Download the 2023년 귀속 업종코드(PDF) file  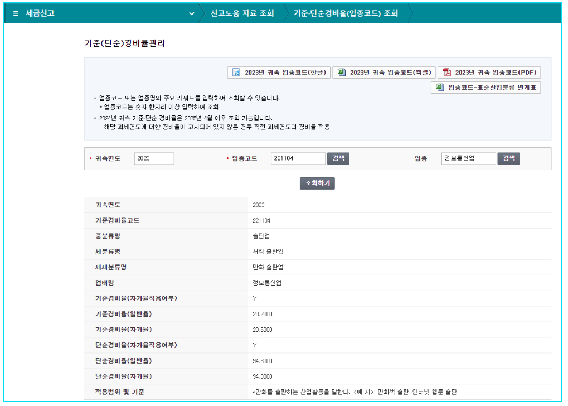[x=494, y=72]
